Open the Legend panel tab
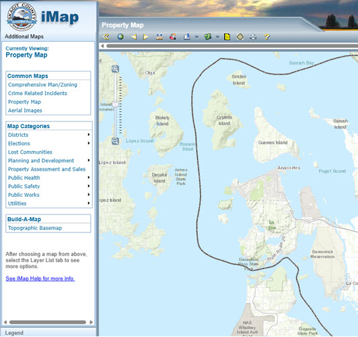Image resolution: width=358 pixels, height=337 pixels. pos(14,333)
